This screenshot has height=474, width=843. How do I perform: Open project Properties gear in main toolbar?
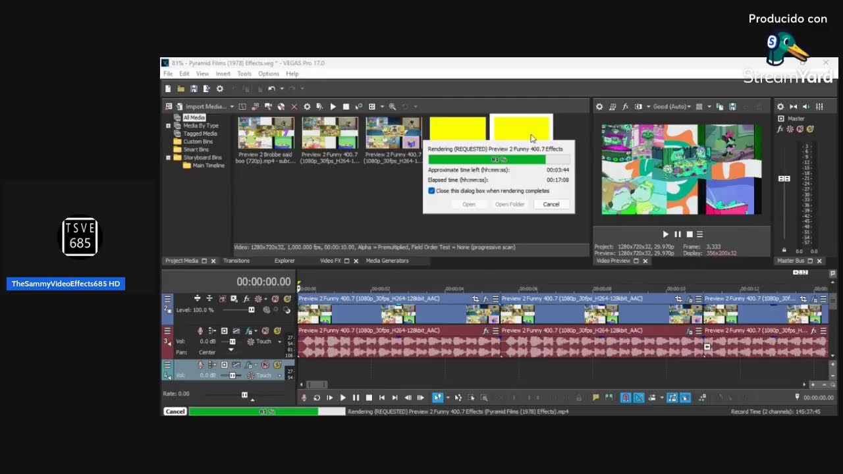[x=220, y=89]
